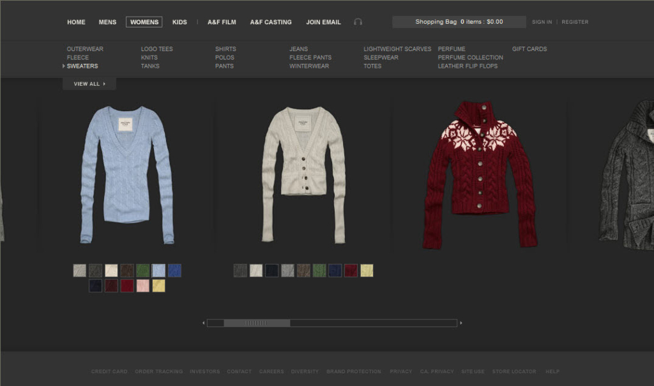Open the WINTERWEAR category
The image size is (654, 386).
point(309,66)
